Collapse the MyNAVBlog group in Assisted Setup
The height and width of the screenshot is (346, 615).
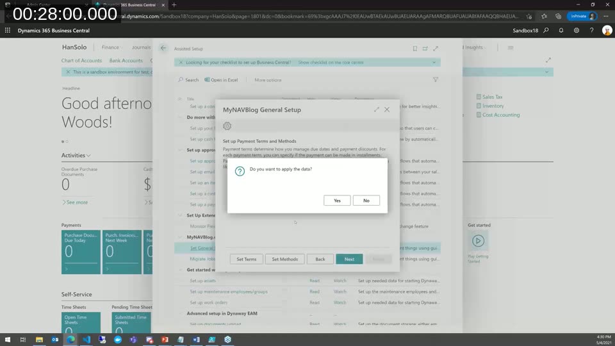click(x=180, y=237)
